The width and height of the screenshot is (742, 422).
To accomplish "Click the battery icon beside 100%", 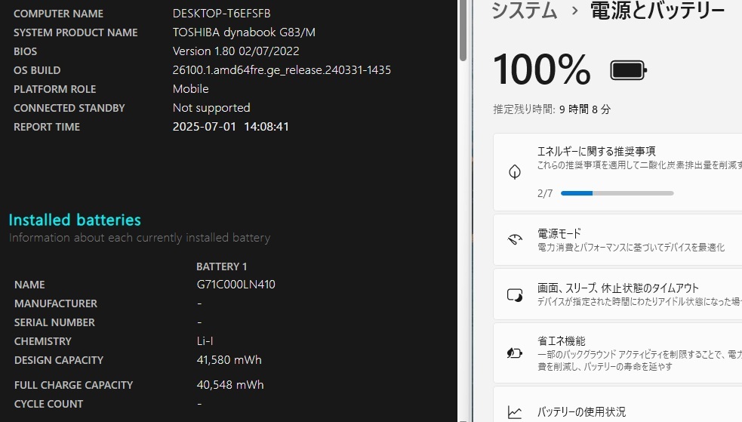I will point(629,70).
